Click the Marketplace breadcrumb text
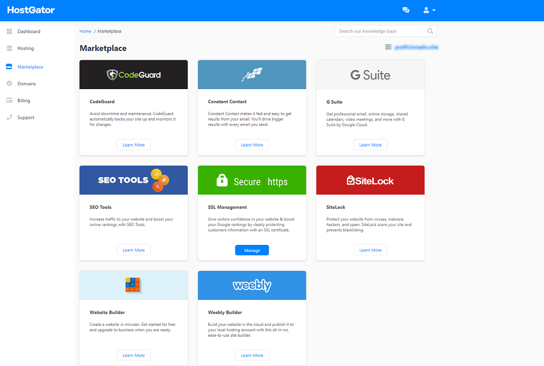This screenshot has height=366, width=544. click(109, 31)
